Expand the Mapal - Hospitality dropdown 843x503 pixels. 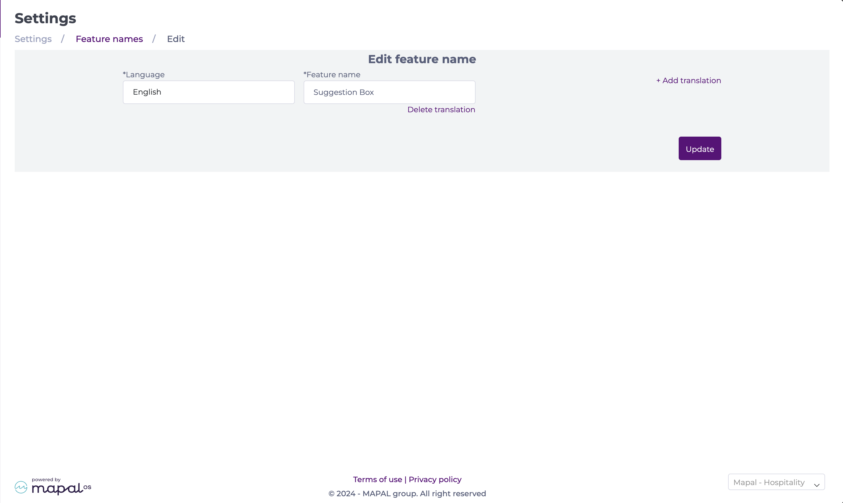coord(776,482)
